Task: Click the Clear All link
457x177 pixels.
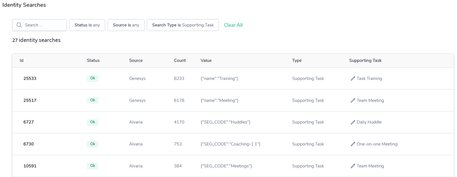Action: coord(233,25)
